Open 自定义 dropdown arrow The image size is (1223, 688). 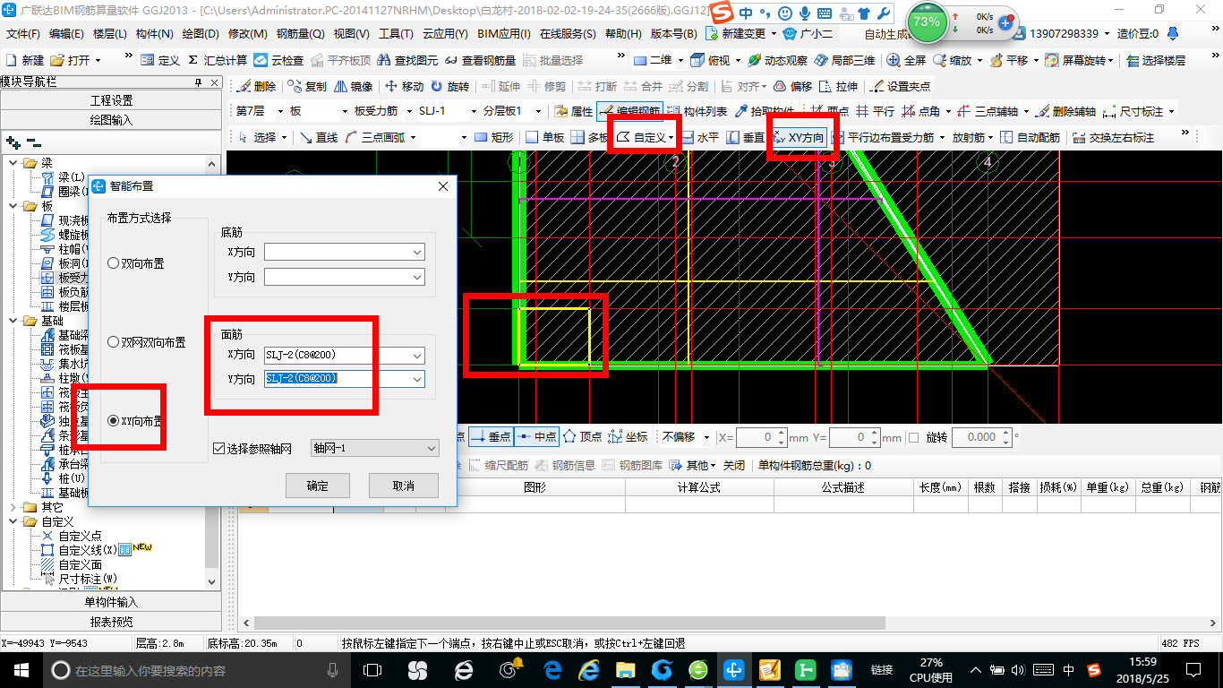671,138
